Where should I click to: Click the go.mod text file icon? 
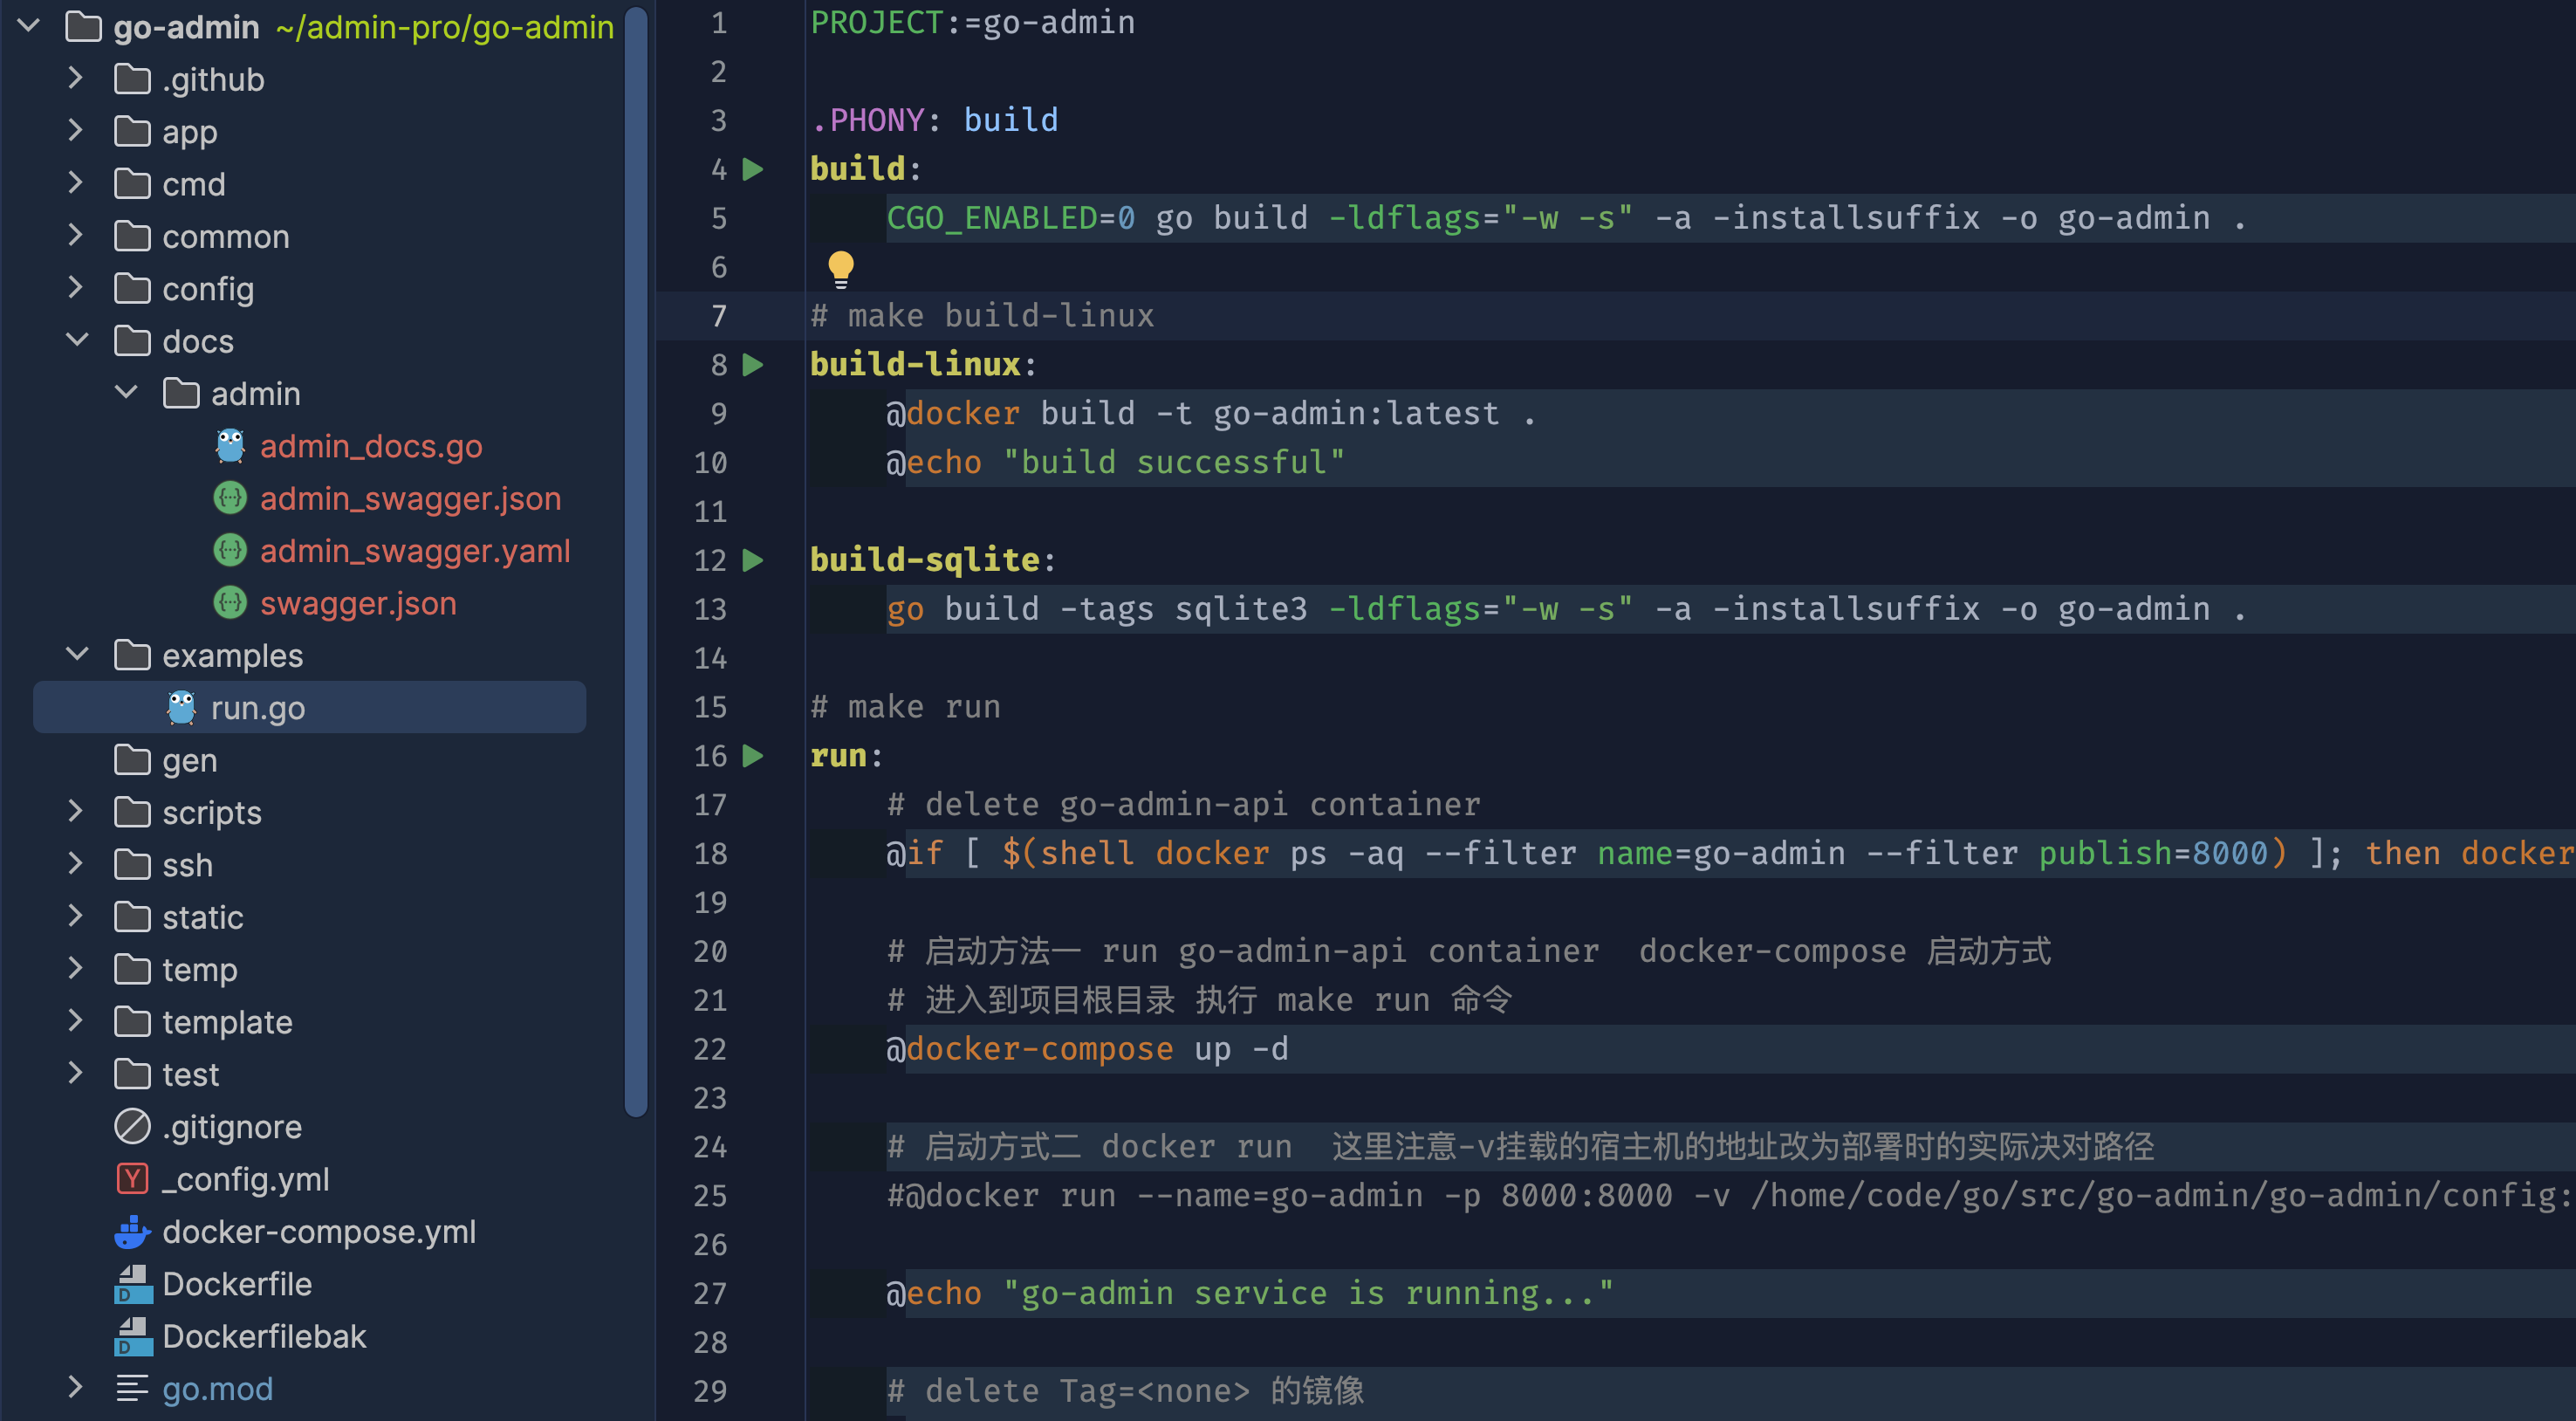click(132, 1389)
